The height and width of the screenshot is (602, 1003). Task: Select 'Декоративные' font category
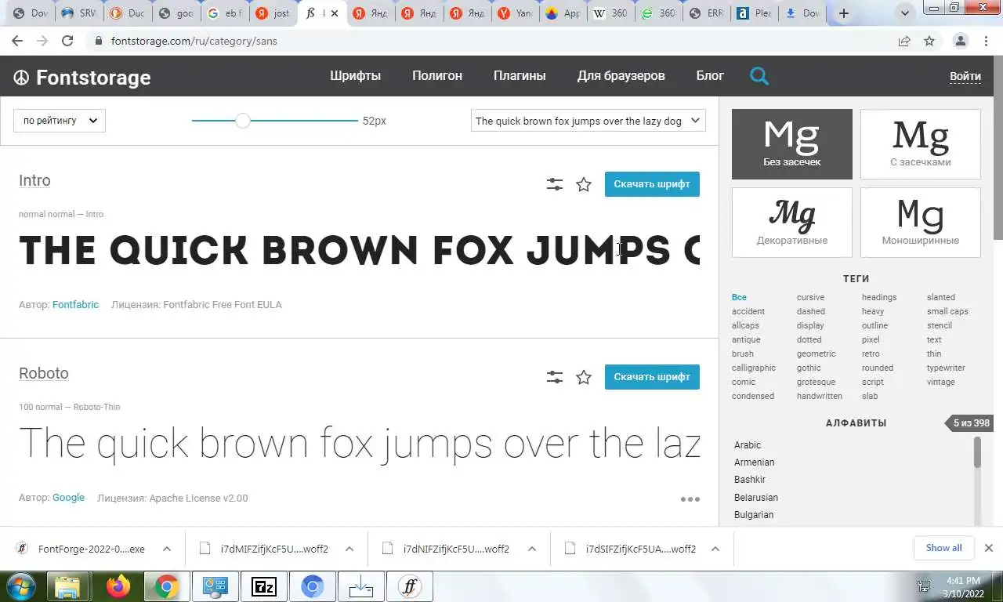click(x=792, y=223)
